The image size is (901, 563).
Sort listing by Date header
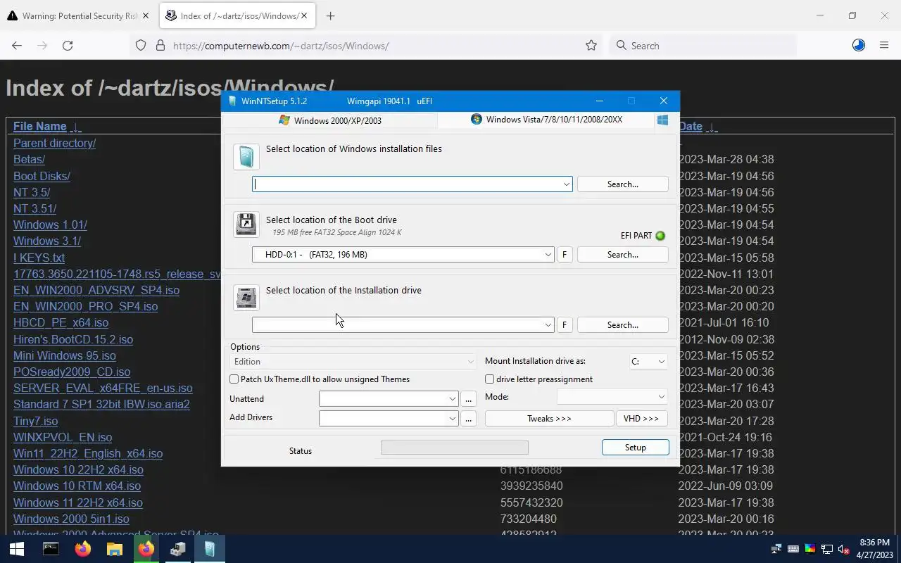(691, 127)
